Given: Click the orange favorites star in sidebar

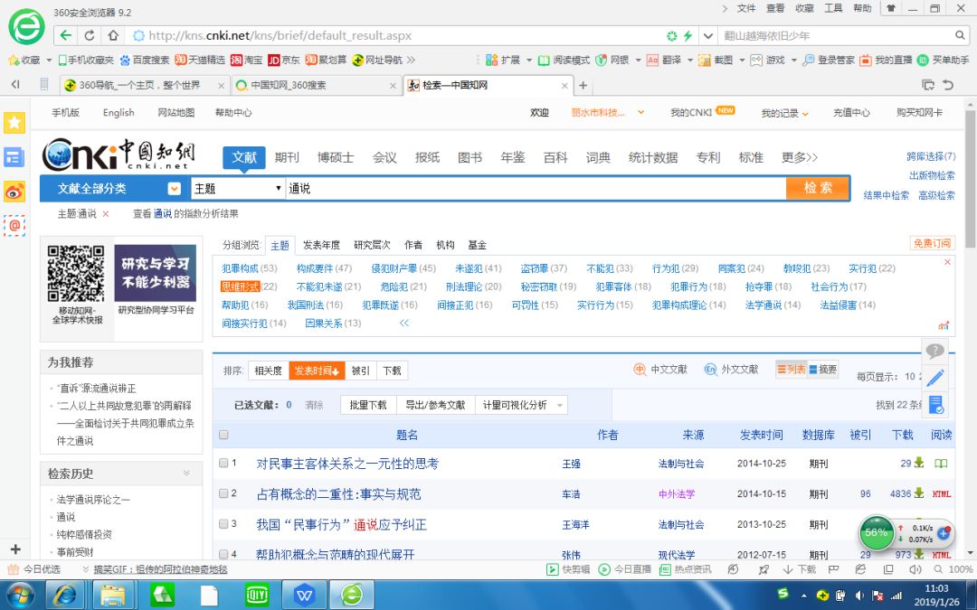Looking at the screenshot, I should [14, 121].
